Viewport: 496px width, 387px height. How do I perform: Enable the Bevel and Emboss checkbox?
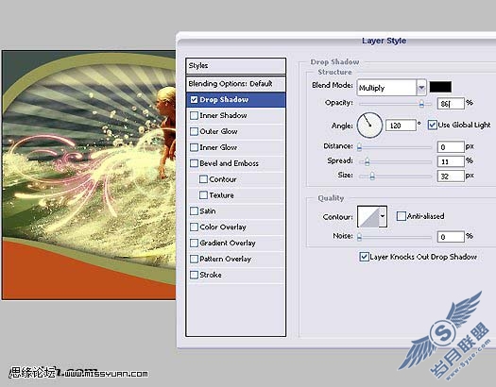[194, 163]
